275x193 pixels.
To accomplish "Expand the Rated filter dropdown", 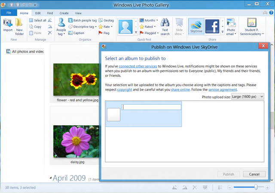I will point(149,27).
